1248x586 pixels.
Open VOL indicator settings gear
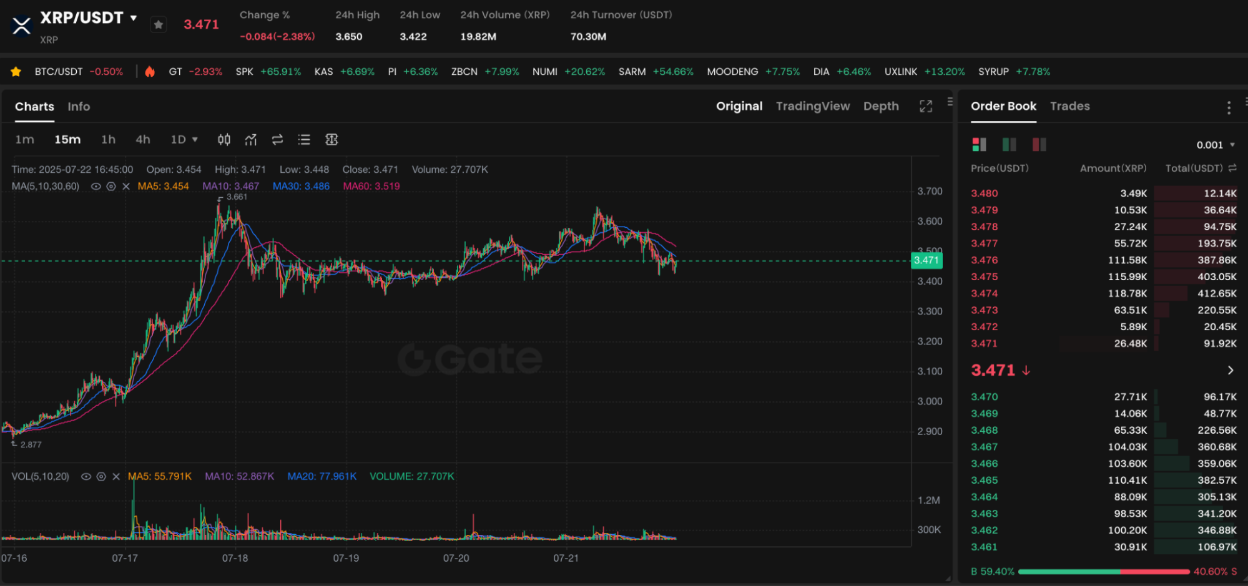tap(101, 477)
